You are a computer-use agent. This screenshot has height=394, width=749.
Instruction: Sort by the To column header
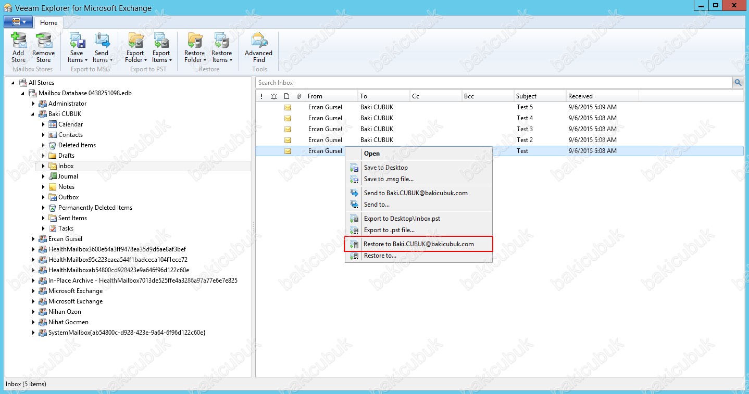[x=384, y=96]
